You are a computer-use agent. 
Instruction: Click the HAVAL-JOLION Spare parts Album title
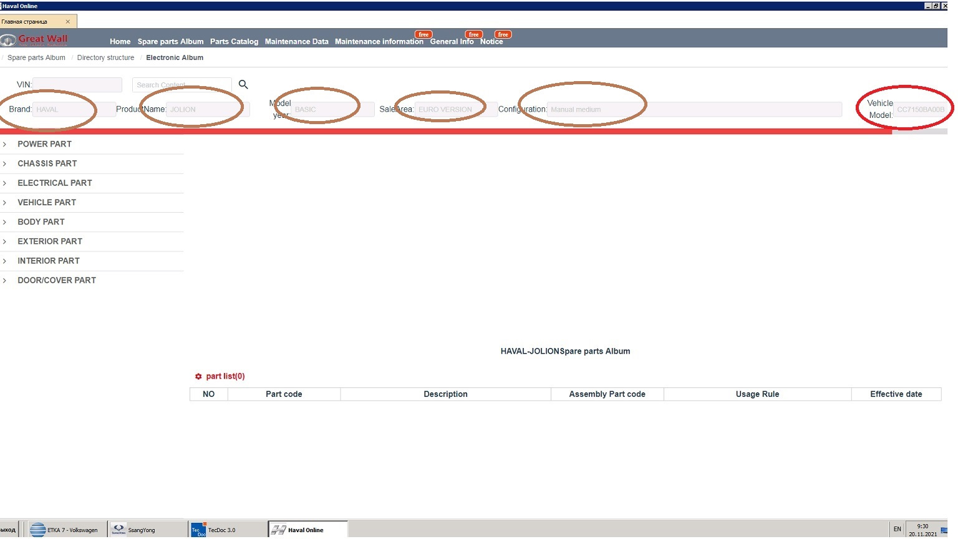[x=565, y=351]
